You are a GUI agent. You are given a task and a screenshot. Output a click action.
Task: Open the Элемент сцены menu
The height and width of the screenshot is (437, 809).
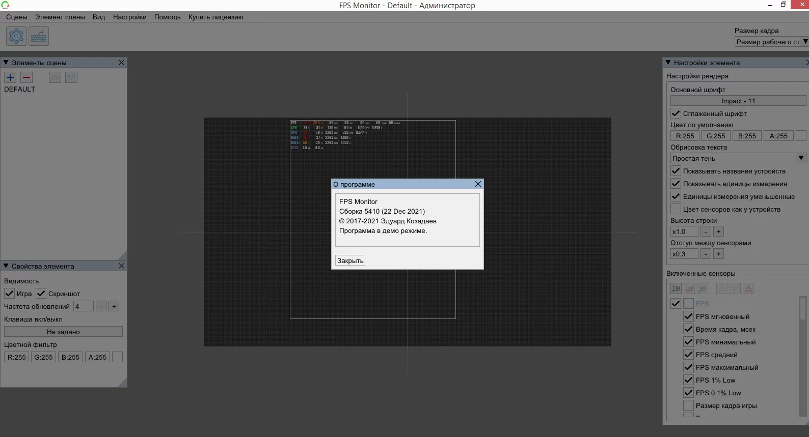tap(60, 17)
